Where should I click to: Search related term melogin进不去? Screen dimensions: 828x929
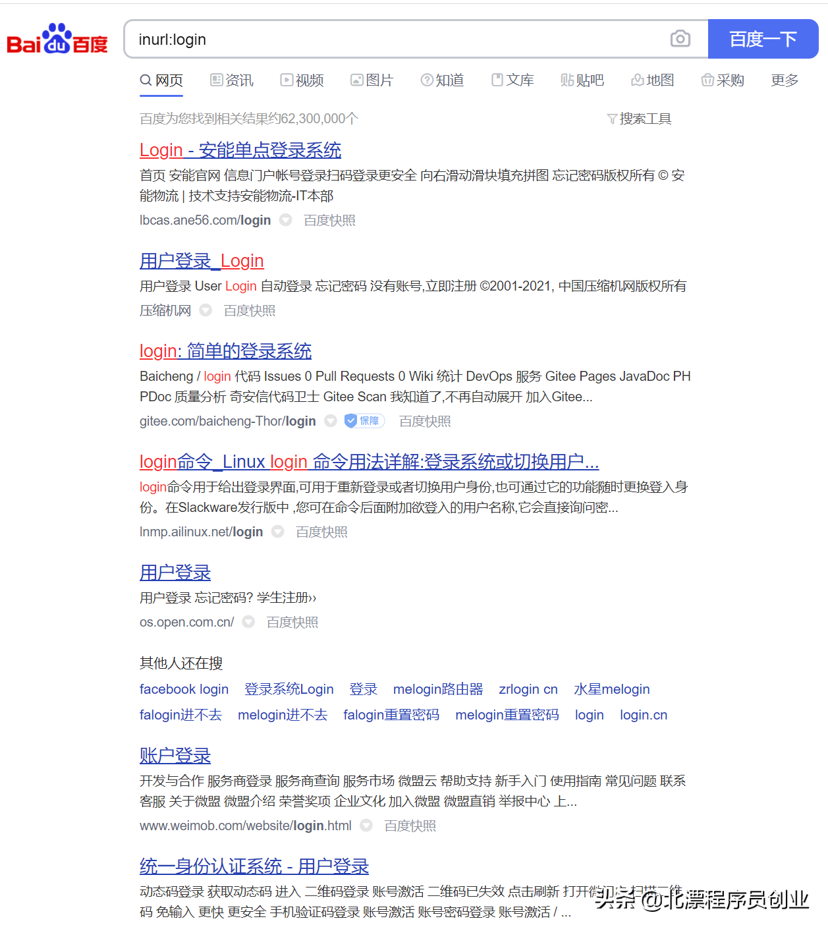(283, 715)
